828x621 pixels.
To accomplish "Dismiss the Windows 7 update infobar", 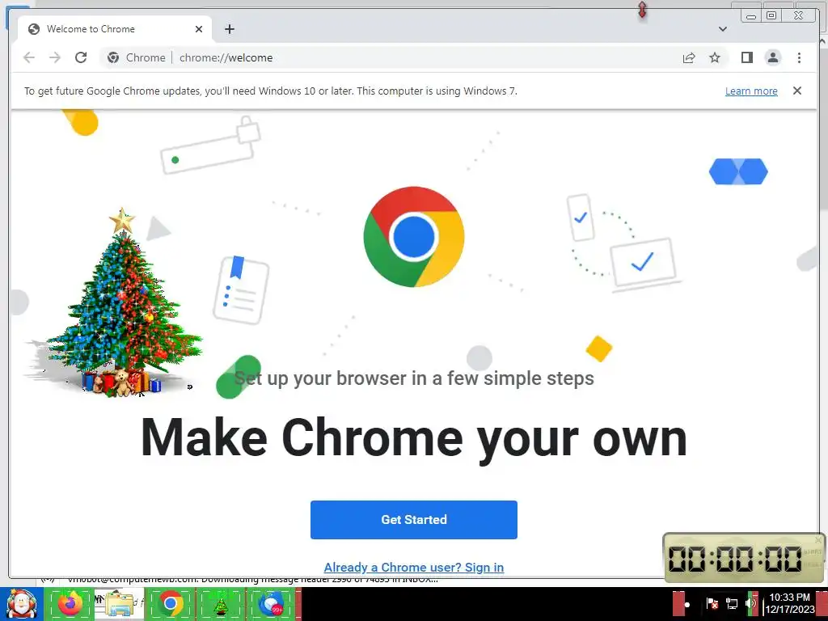I will [x=797, y=91].
